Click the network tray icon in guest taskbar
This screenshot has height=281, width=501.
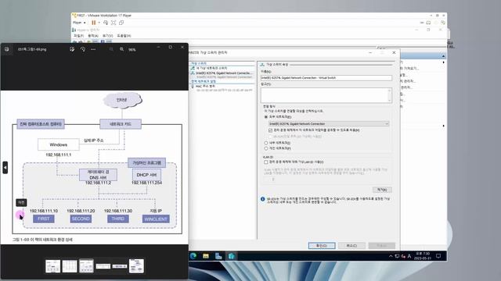tap(397, 256)
